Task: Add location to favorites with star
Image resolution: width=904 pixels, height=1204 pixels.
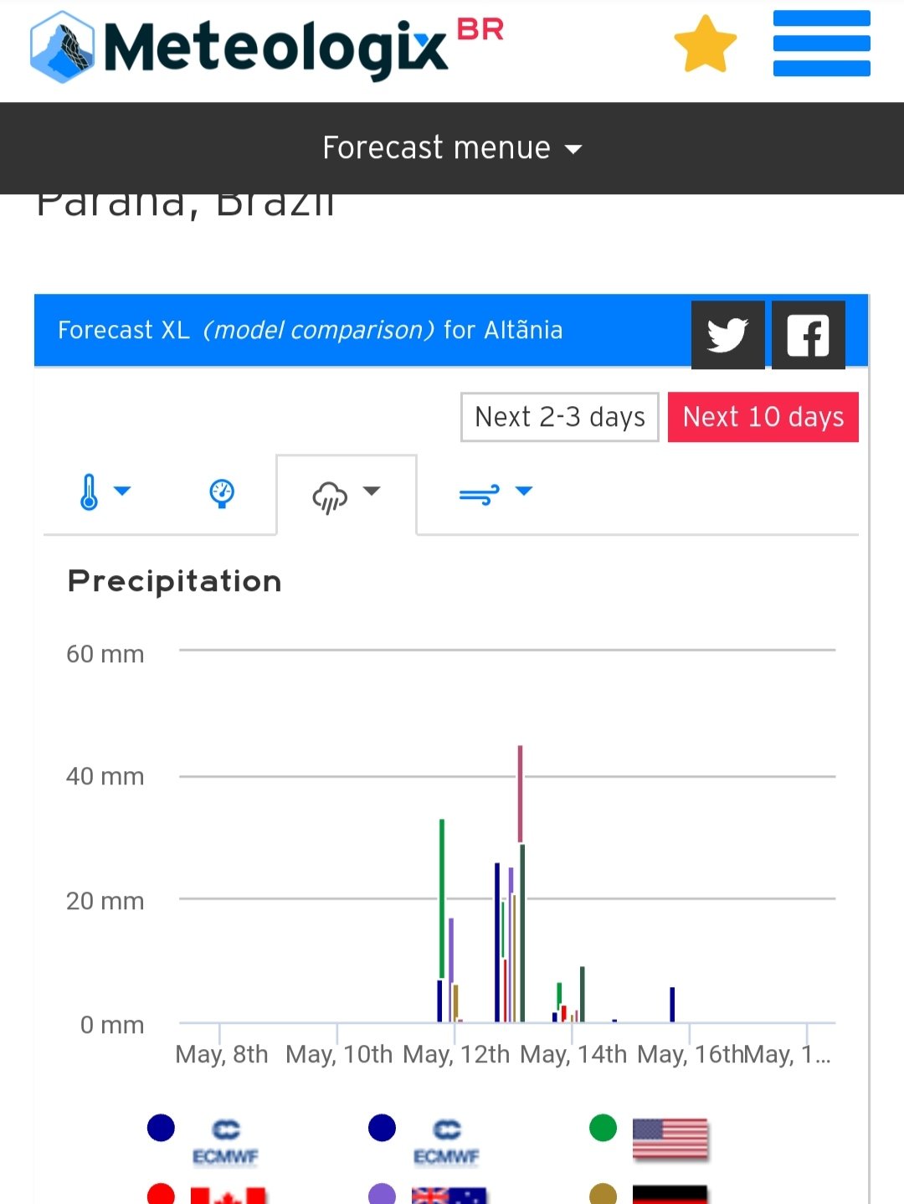Action: click(x=705, y=44)
